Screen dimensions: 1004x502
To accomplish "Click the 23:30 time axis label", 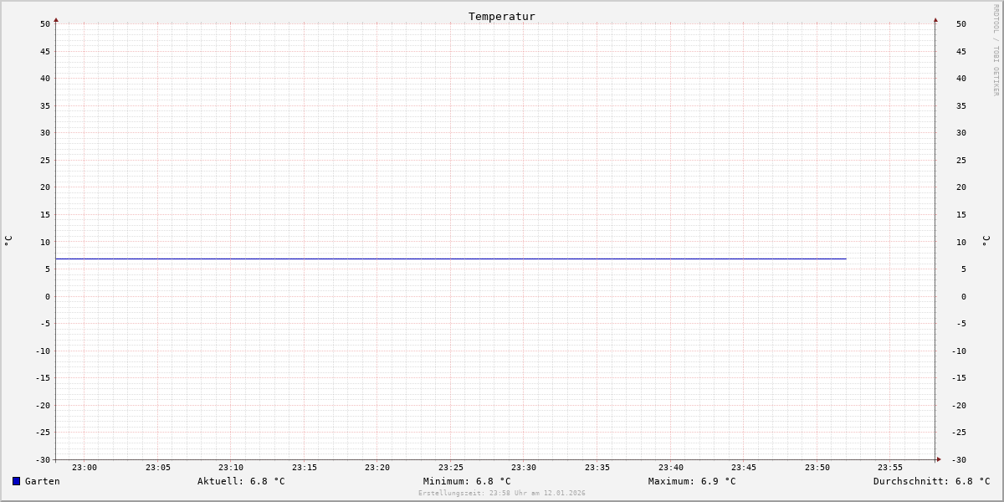I will (x=524, y=468).
